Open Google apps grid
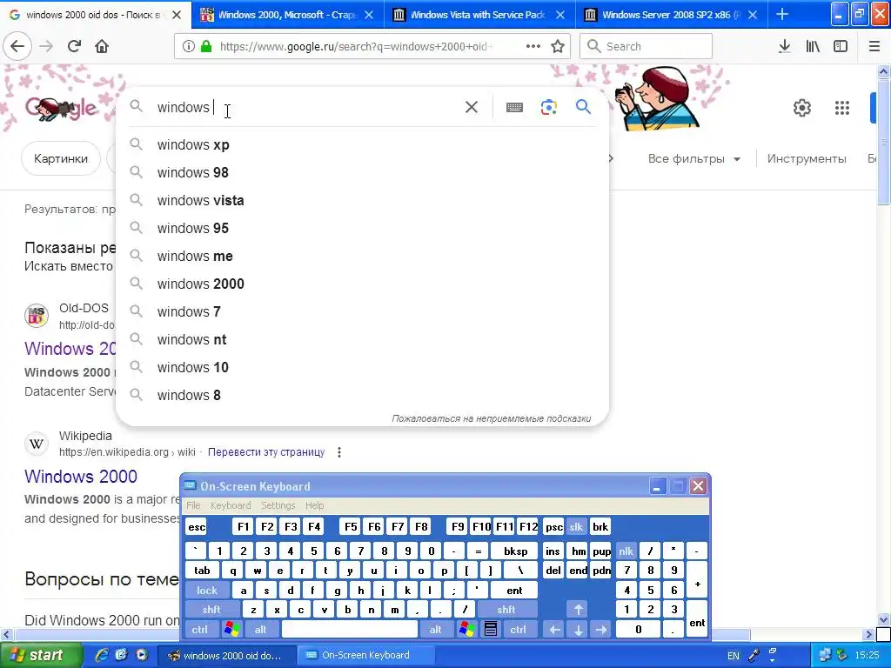The height and width of the screenshot is (668, 891). point(841,107)
